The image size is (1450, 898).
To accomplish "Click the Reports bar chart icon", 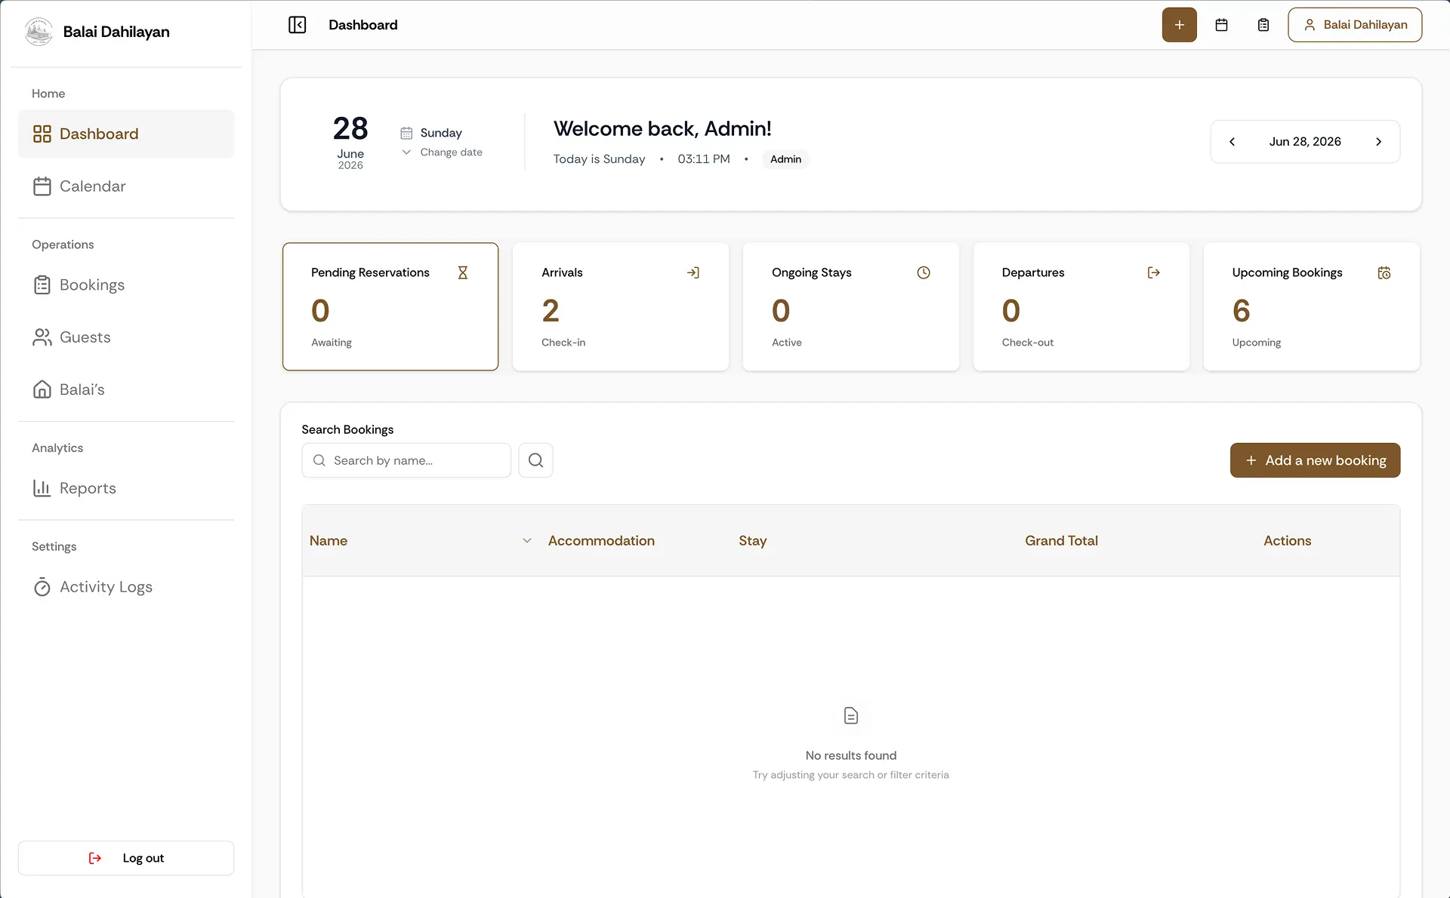I will [42, 488].
